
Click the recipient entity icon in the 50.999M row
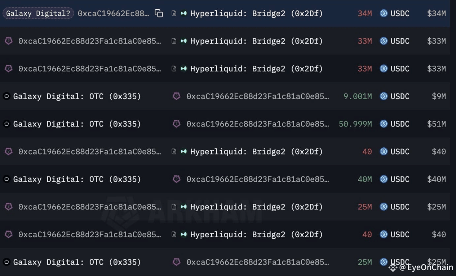177,124
